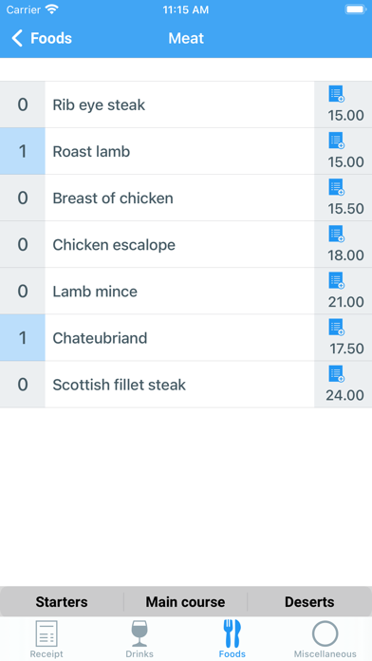Image resolution: width=372 pixels, height=661 pixels.
Task: Tap the quantity counter for Roast lamb
Action: 23,151
